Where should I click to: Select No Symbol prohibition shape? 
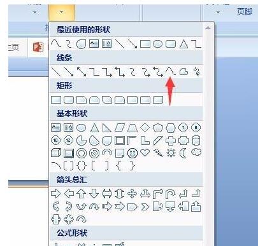coord(94,153)
